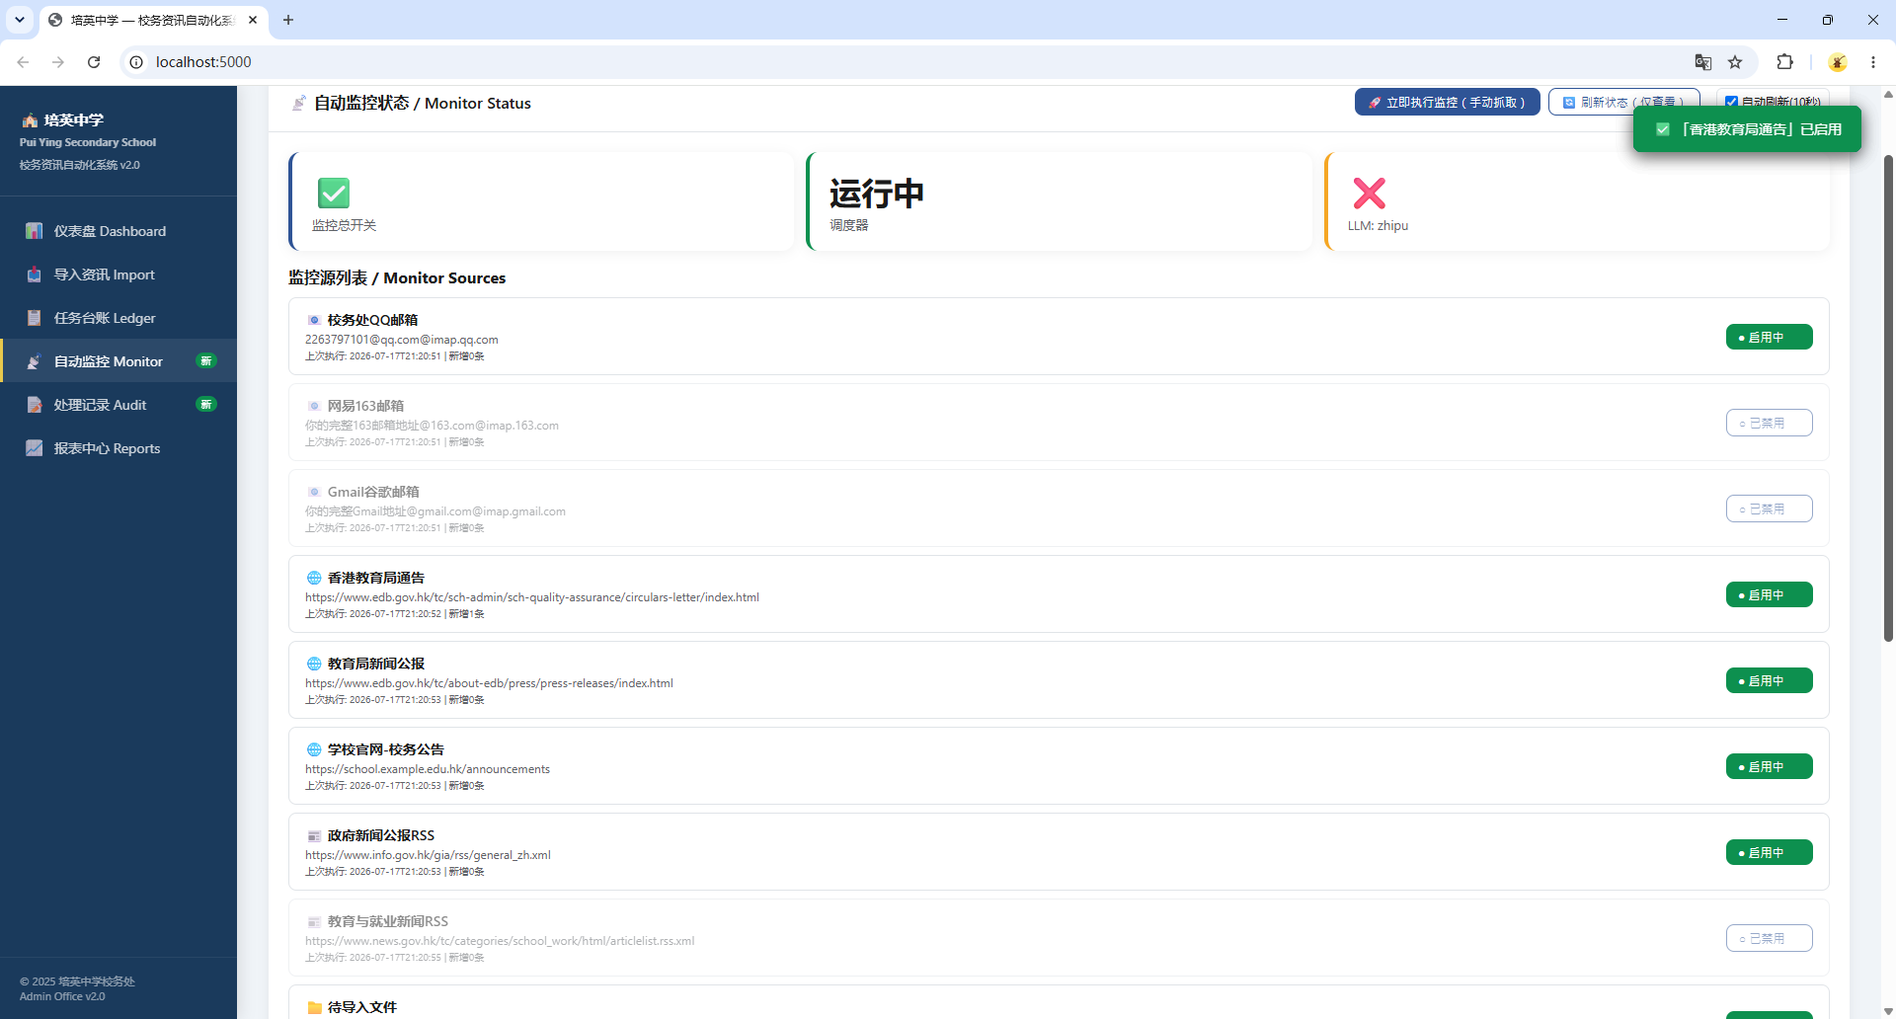Screen dimensions: 1896x1019
Task: Click the Reports 报表中心 sidebar icon
Action: [35, 448]
